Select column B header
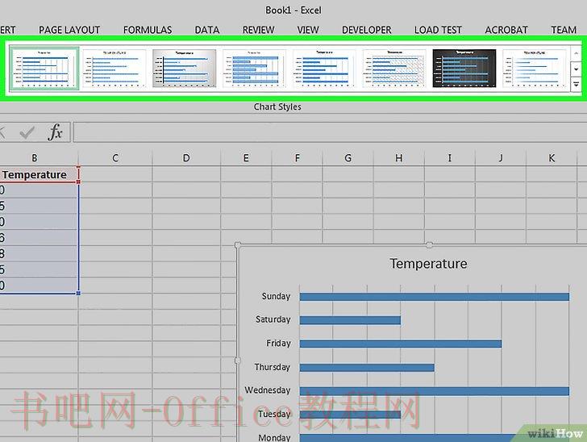 [x=35, y=158]
